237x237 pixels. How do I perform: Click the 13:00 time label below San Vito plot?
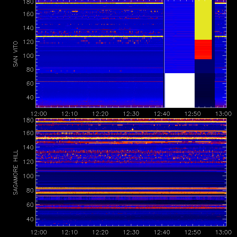click(223, 114)
